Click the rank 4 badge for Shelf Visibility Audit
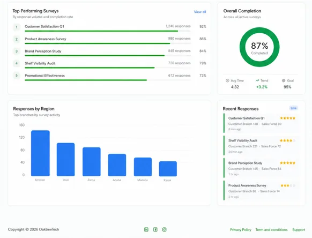 coord(17,63)
